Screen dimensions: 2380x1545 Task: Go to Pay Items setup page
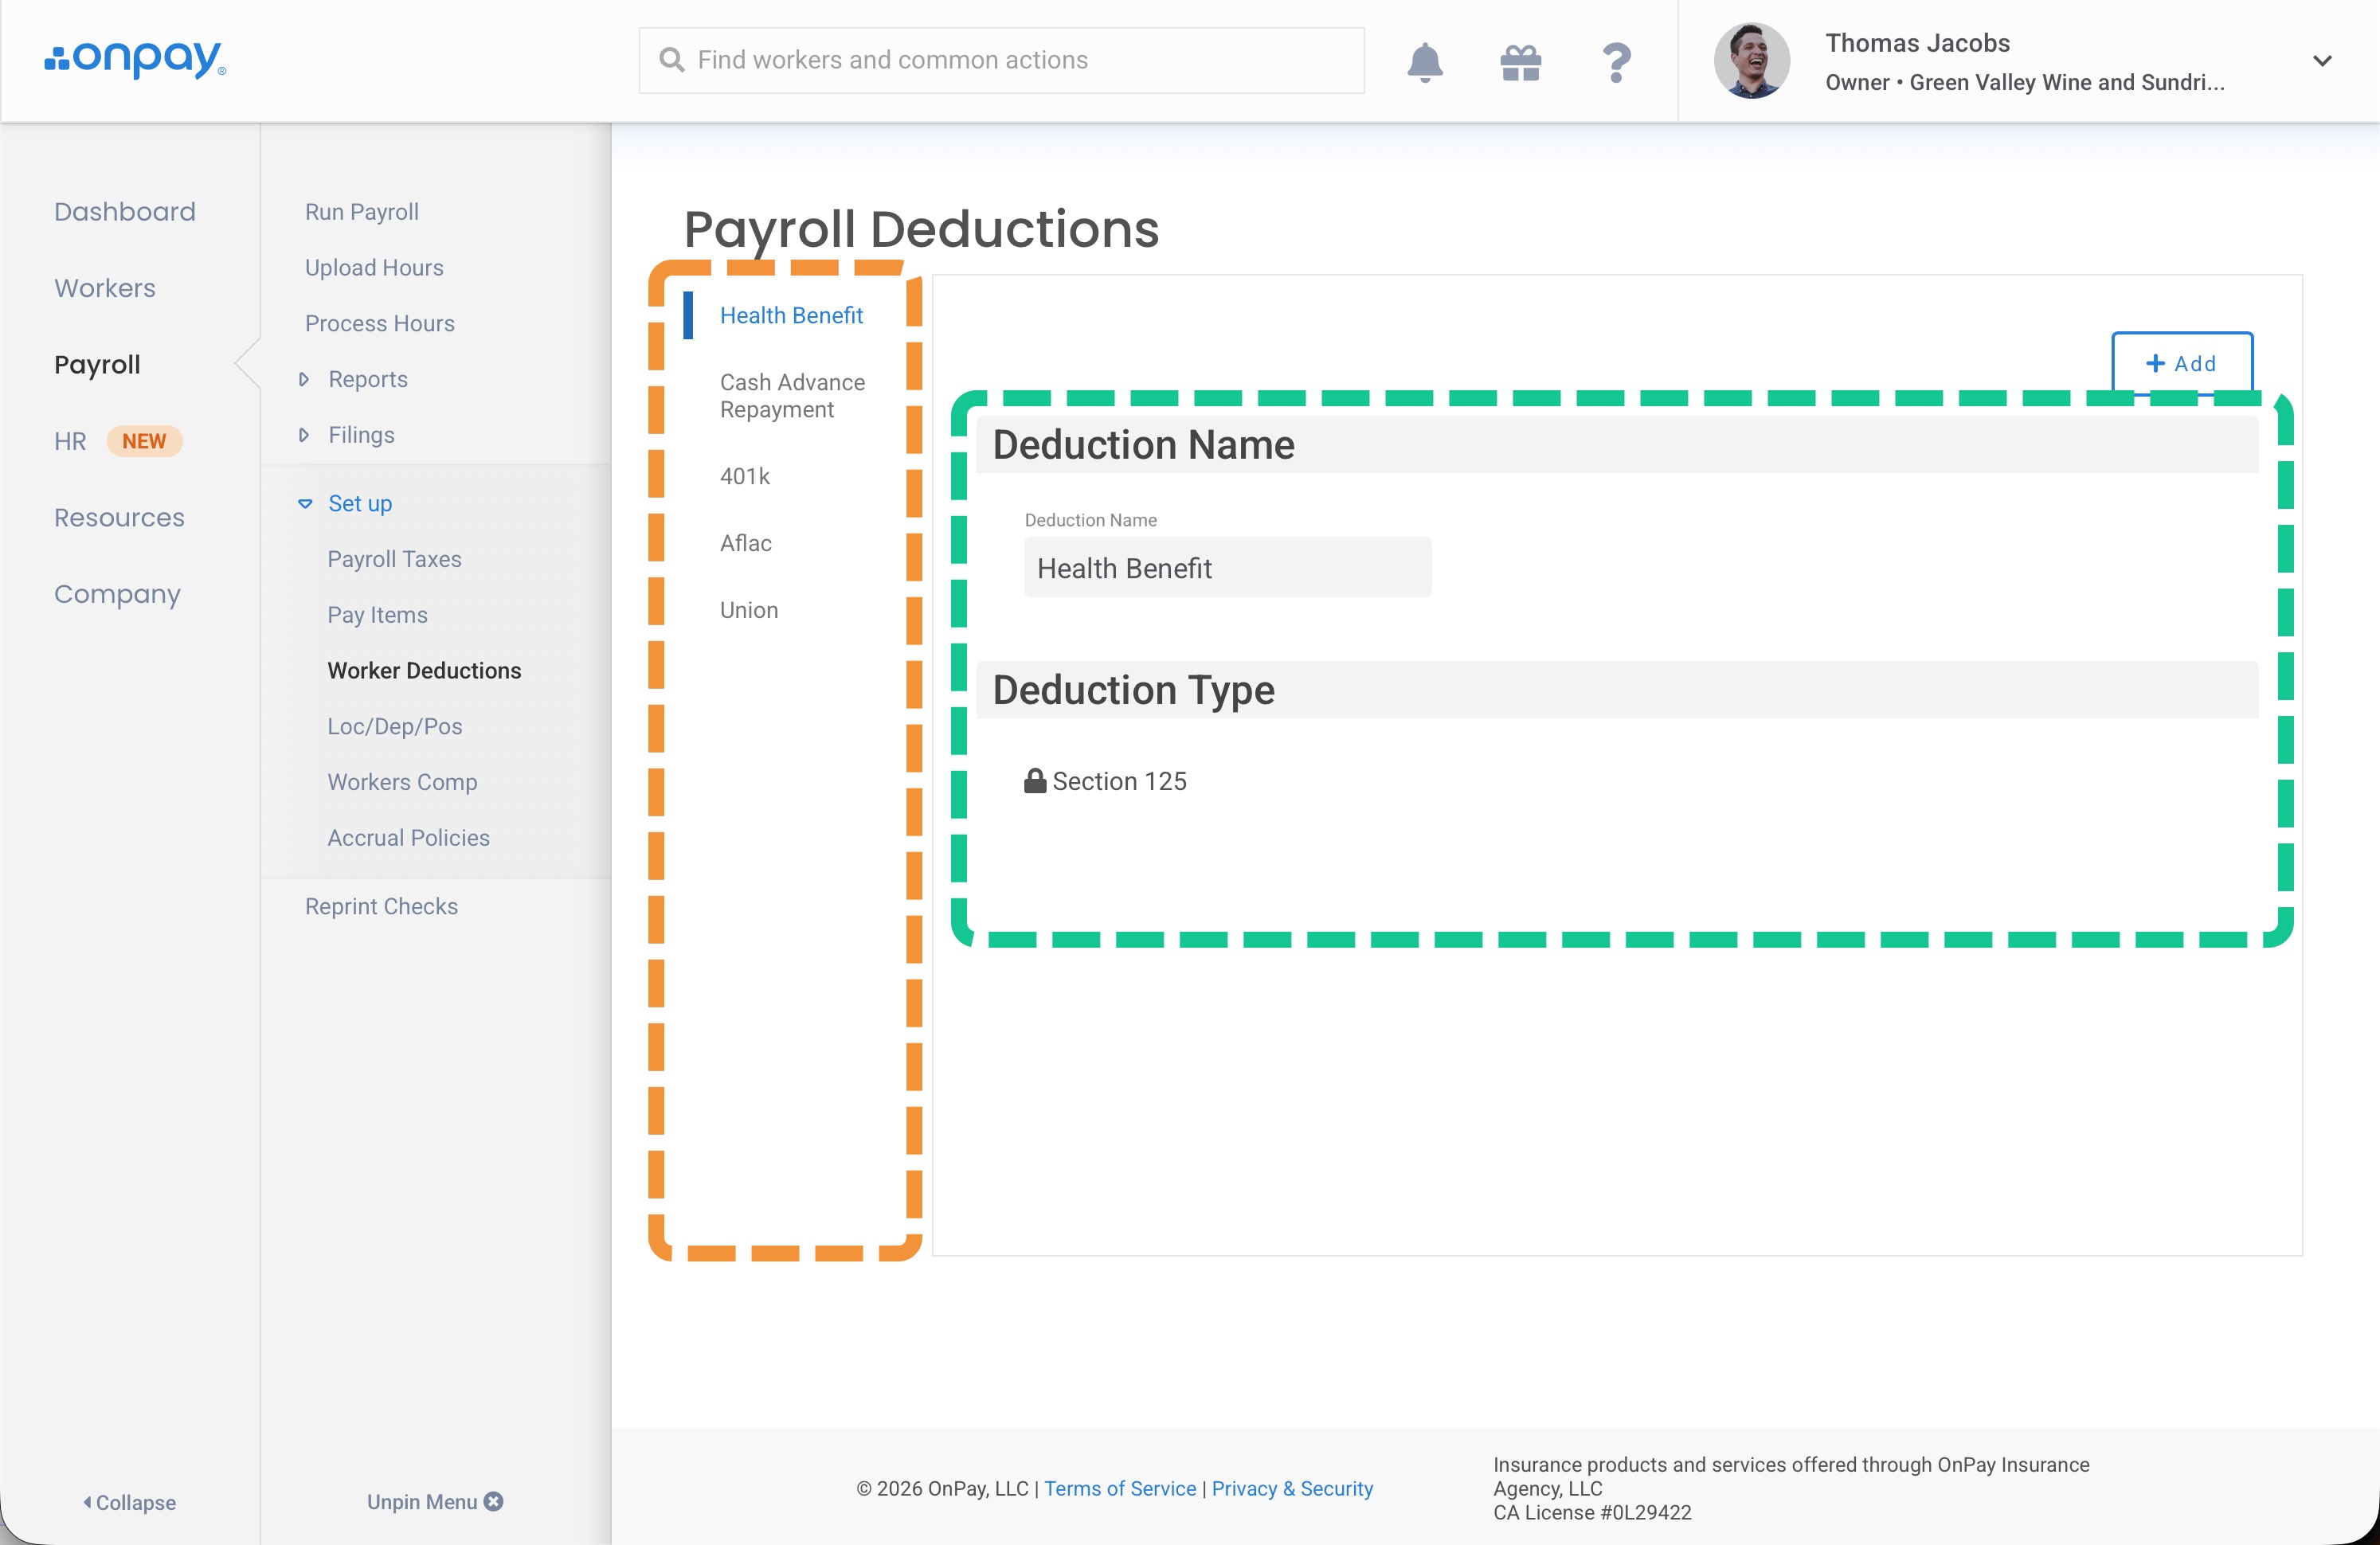pos(377,615)
